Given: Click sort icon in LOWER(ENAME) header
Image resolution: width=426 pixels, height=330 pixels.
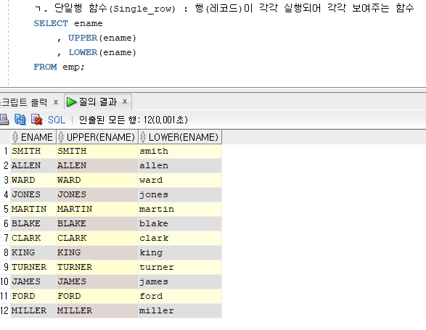Looking at the screenshot, I should [143, 137].
